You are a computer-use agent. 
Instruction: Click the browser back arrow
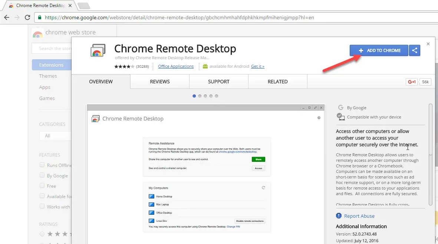pyautogui.click(x=7, y=17)
